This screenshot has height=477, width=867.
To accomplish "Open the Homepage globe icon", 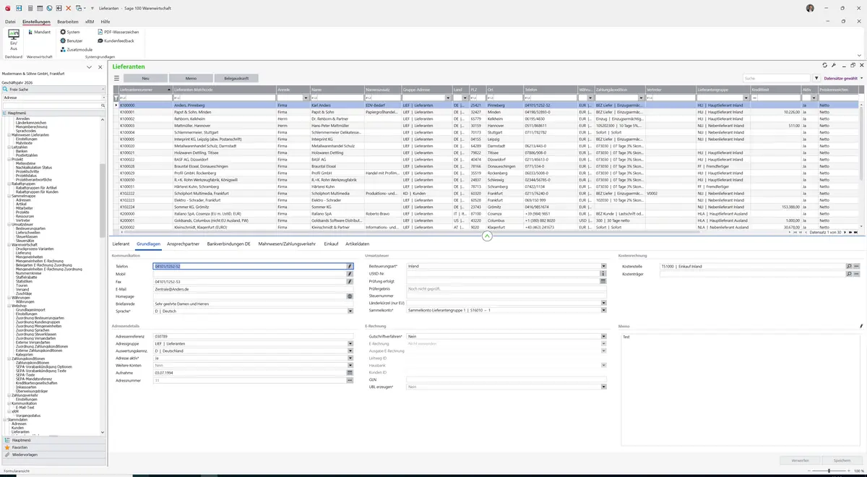I will tap(350, 296).
